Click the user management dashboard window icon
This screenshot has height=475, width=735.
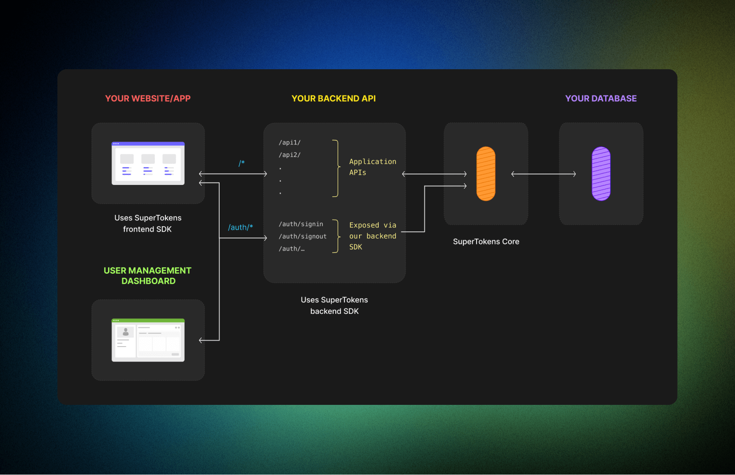[x=148, y=340]
